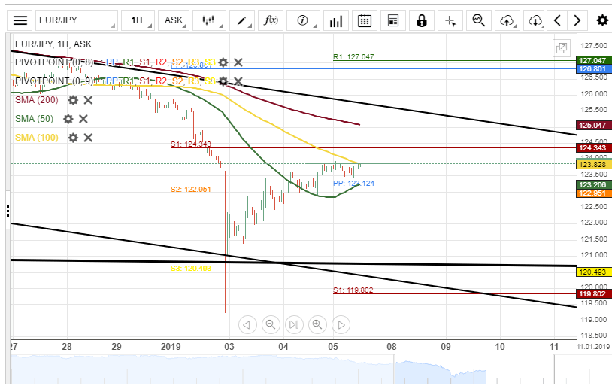Switch the ASK price side dropdown

tap(174, 20)
